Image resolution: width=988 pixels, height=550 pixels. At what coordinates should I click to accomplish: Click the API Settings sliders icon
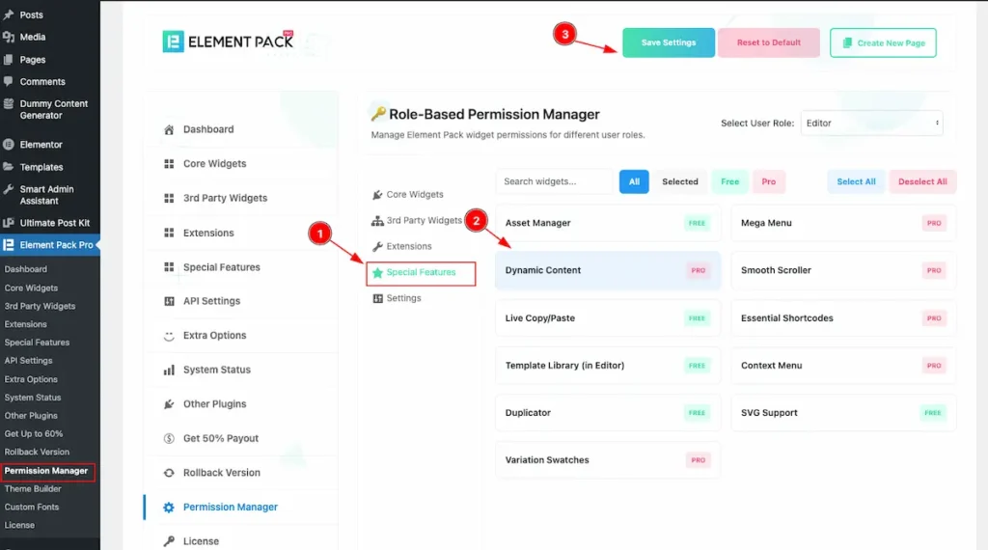tap(170, 301)
